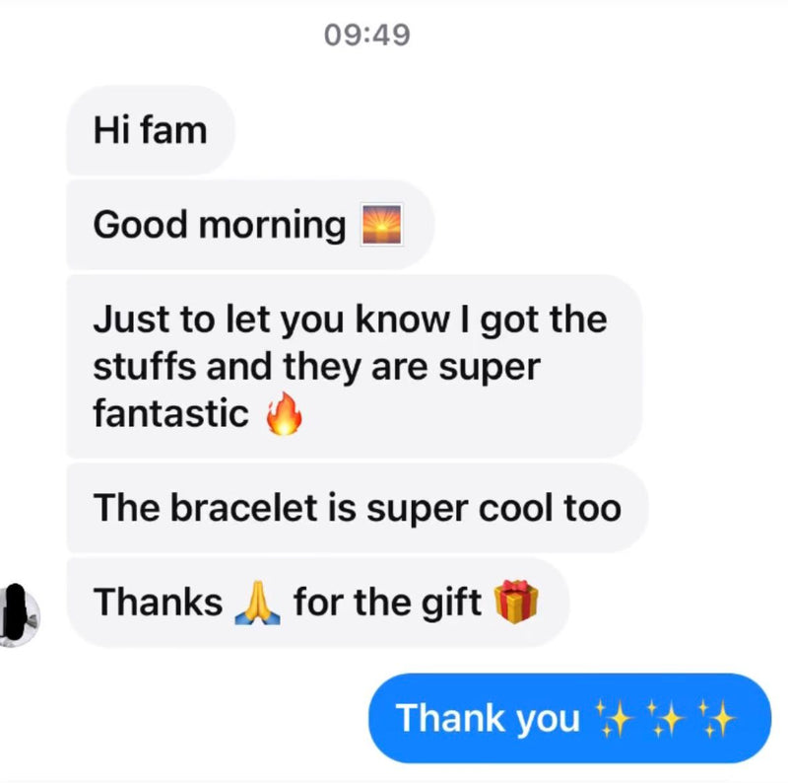Screen dimensions: 788x783
Task: Click the praying hands emoji
Action: pos(257,603)
